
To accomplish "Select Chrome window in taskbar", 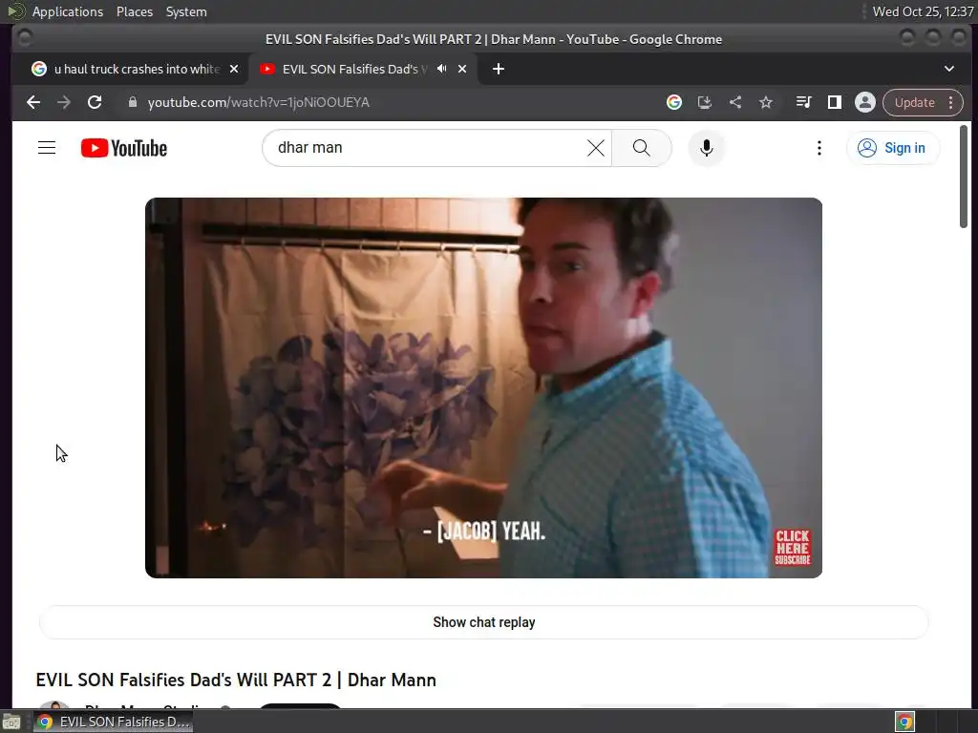I will [x=113, y=722].
